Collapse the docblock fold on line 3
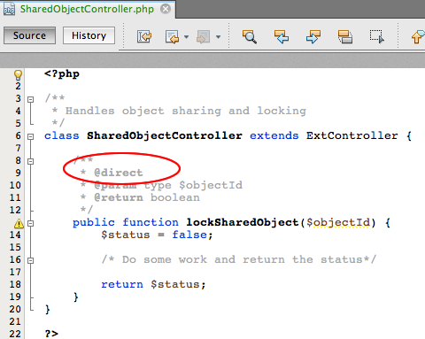Viewport: 425px width, 339px height. [30, 99]
